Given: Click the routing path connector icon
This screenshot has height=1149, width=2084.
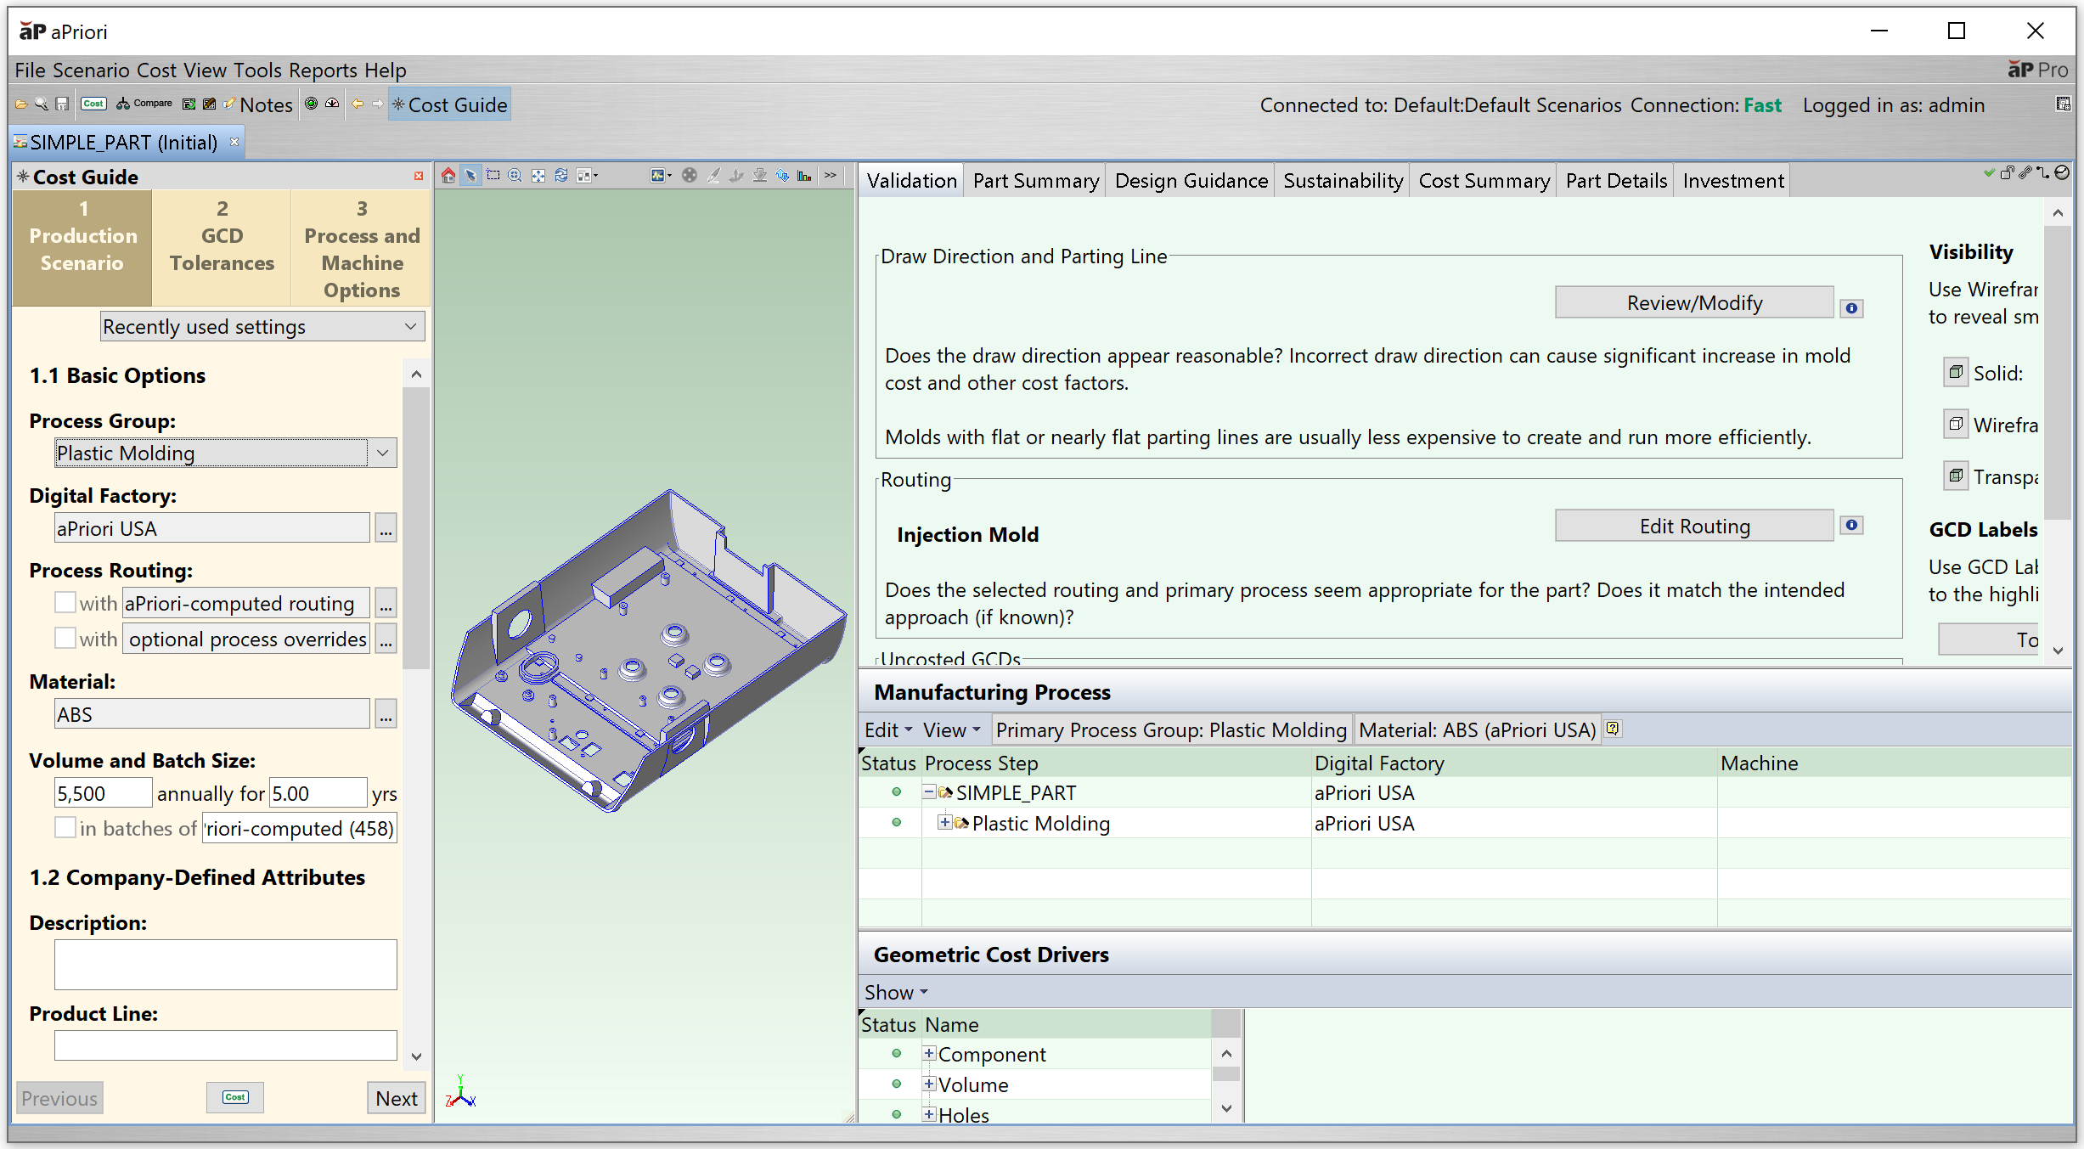Looking at the screenshot, I should (x=2043, y=173).
